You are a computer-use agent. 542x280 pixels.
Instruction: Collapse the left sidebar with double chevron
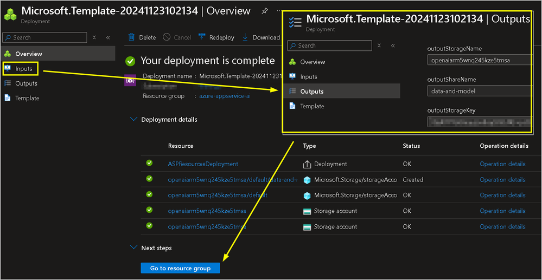tap(108, 37)
